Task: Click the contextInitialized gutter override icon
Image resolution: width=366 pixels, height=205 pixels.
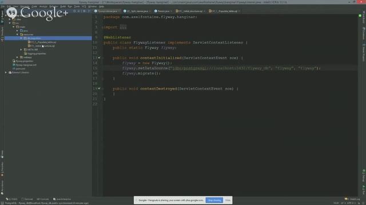Action: 99,58
